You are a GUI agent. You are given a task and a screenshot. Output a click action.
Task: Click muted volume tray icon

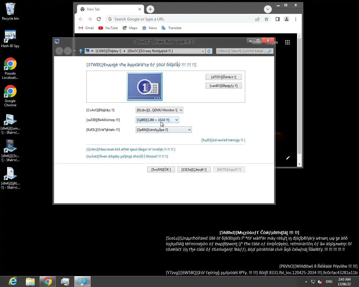pyautogui.click(x=320, y=282)
